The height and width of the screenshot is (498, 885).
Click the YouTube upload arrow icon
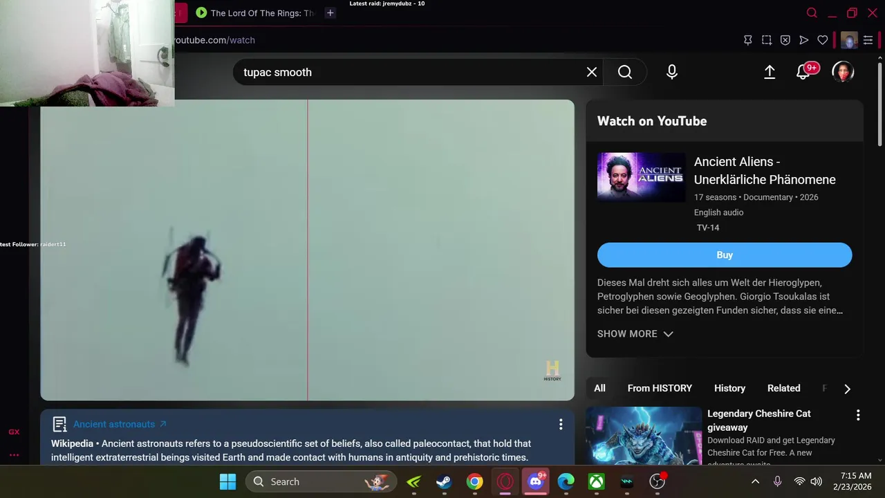(770, 72)
